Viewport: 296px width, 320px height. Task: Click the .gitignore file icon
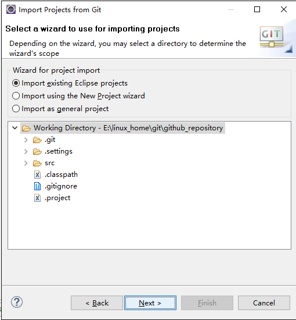click(x=37, y=186)
